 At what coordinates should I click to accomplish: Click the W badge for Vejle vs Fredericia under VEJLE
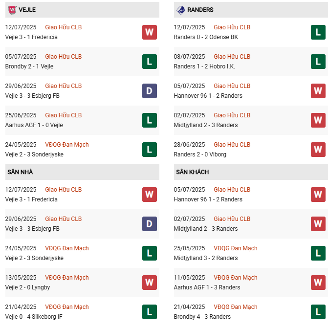point(150,32)
